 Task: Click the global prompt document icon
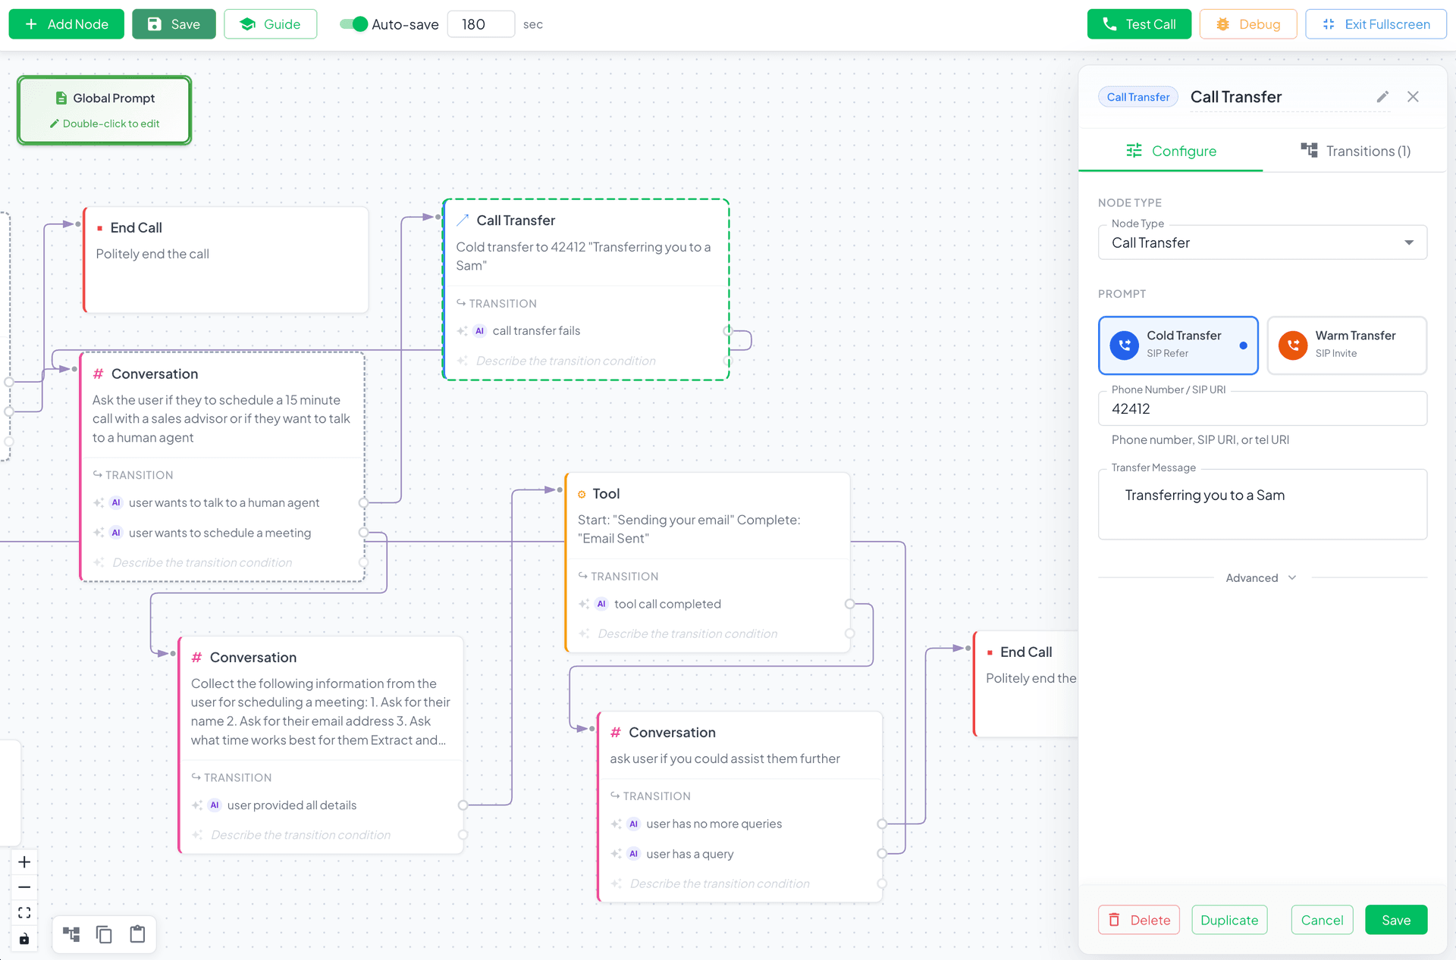(x=61, y=99)
